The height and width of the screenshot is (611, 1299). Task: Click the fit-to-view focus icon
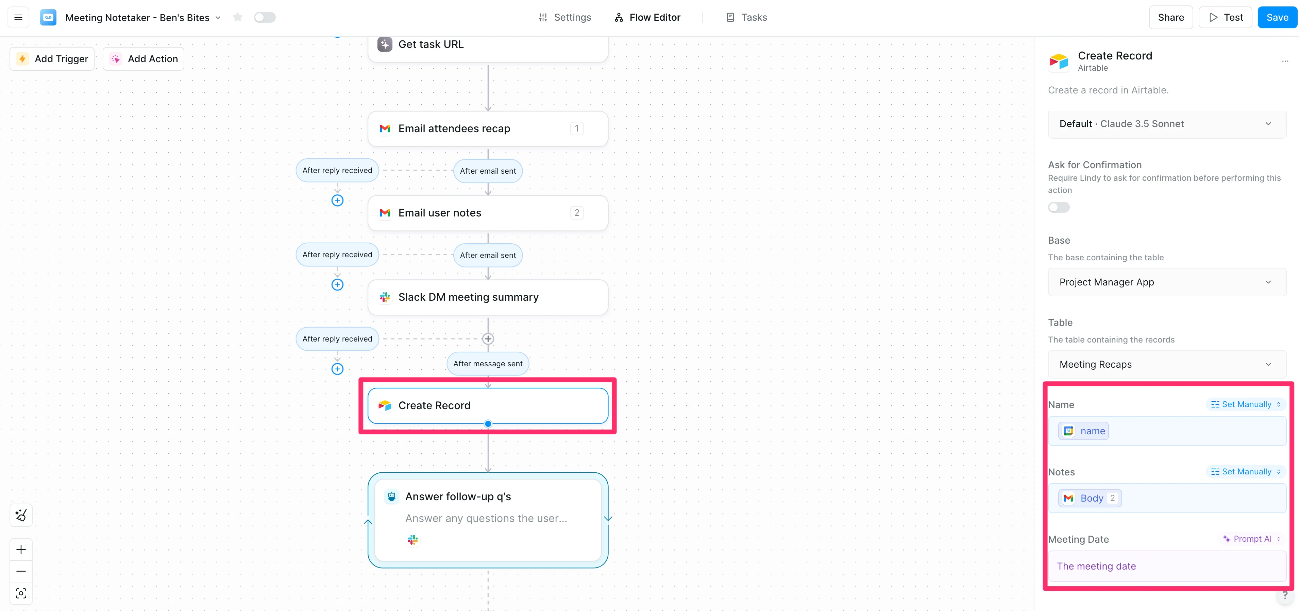(x=21, y=593)
